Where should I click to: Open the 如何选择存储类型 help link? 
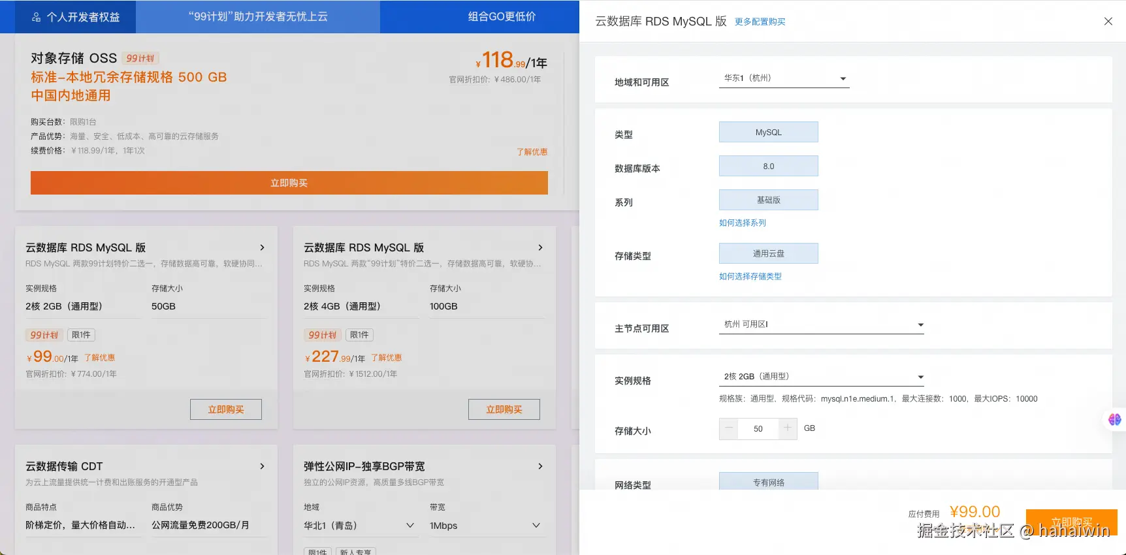coord(750,276)
